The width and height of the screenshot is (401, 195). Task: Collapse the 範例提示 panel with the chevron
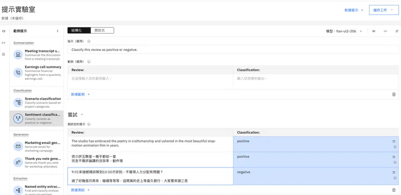(x=57, y=31)
